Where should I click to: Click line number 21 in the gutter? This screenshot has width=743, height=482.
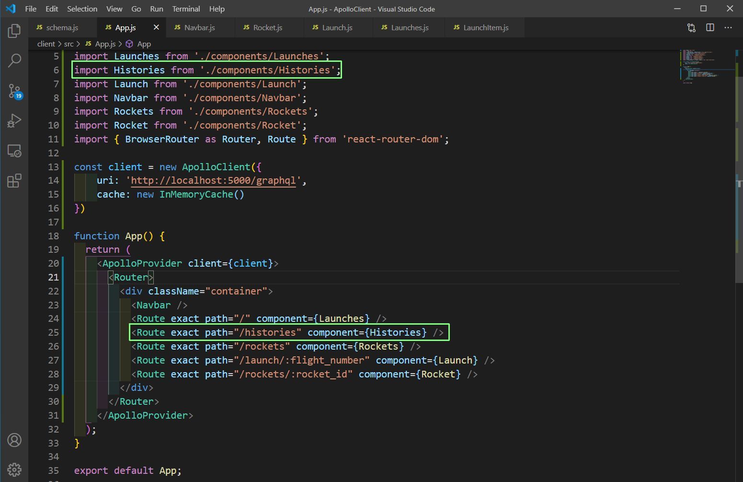(x=53, y=277)
